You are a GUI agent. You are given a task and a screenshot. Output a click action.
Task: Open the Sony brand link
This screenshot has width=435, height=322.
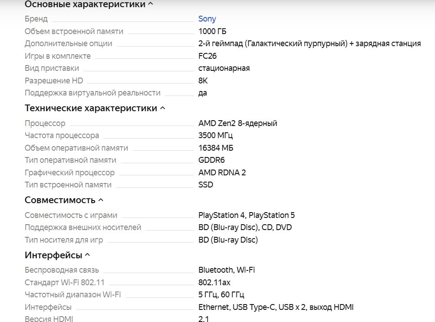pos(207,19)
